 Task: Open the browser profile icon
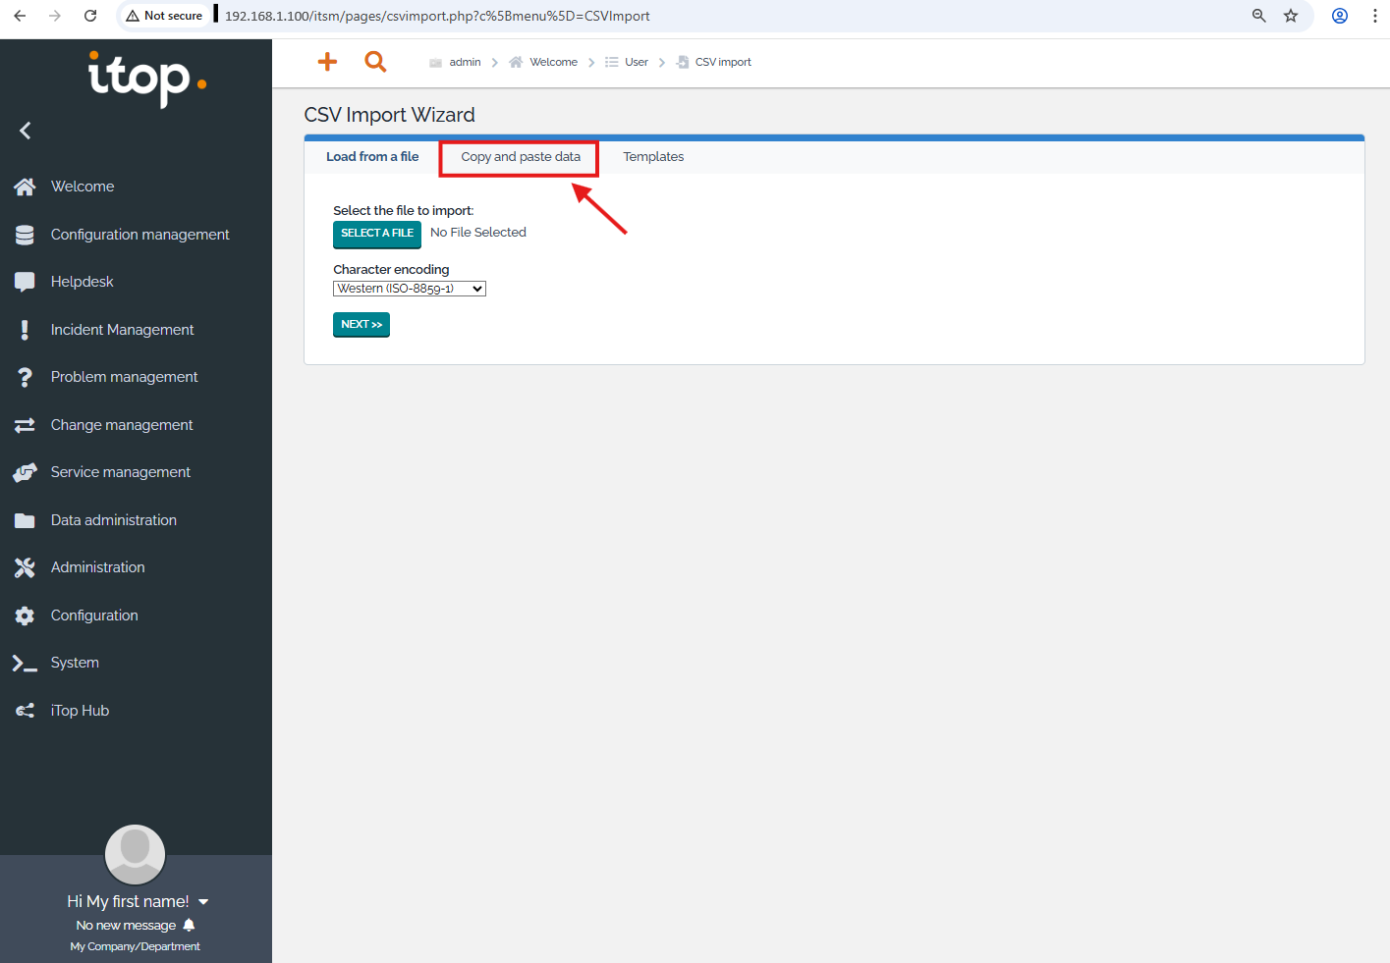coord(1340,16)
